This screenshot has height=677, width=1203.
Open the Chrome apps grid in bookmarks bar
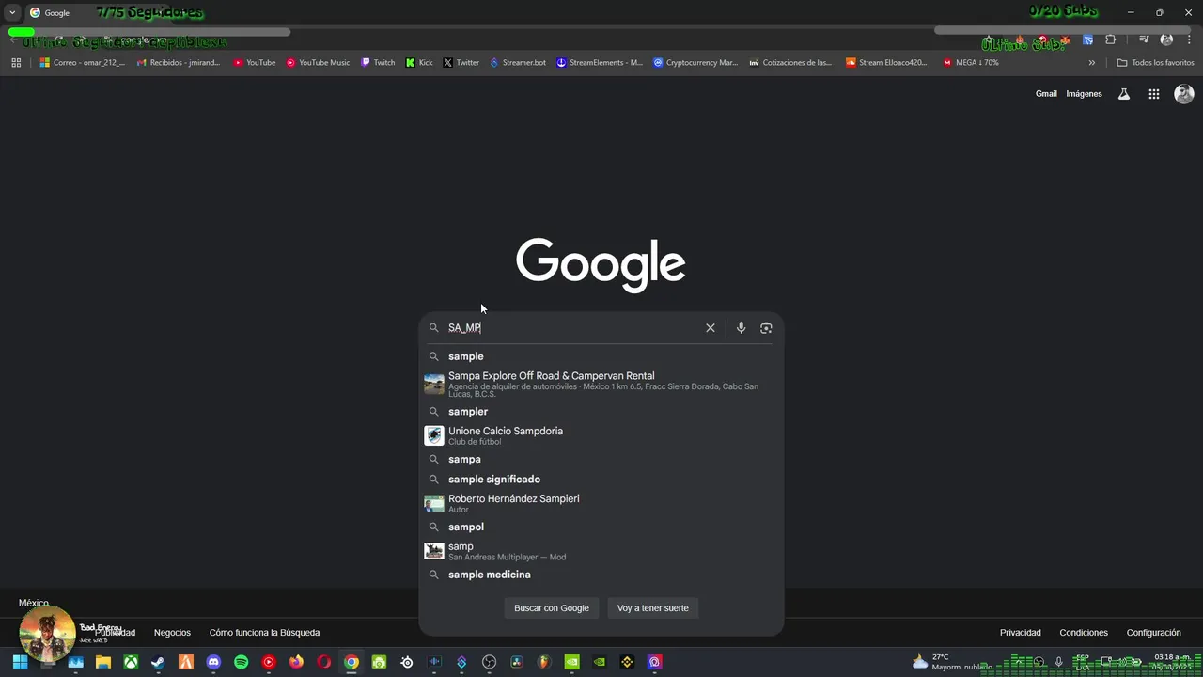tap(16, 63)
